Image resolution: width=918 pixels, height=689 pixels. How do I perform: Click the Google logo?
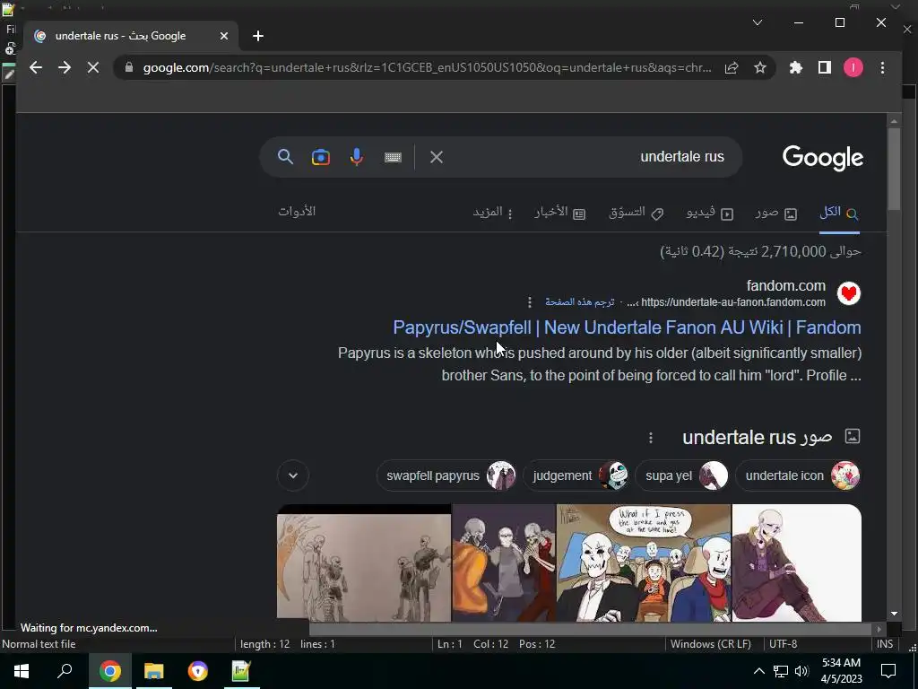click(823, 157)
